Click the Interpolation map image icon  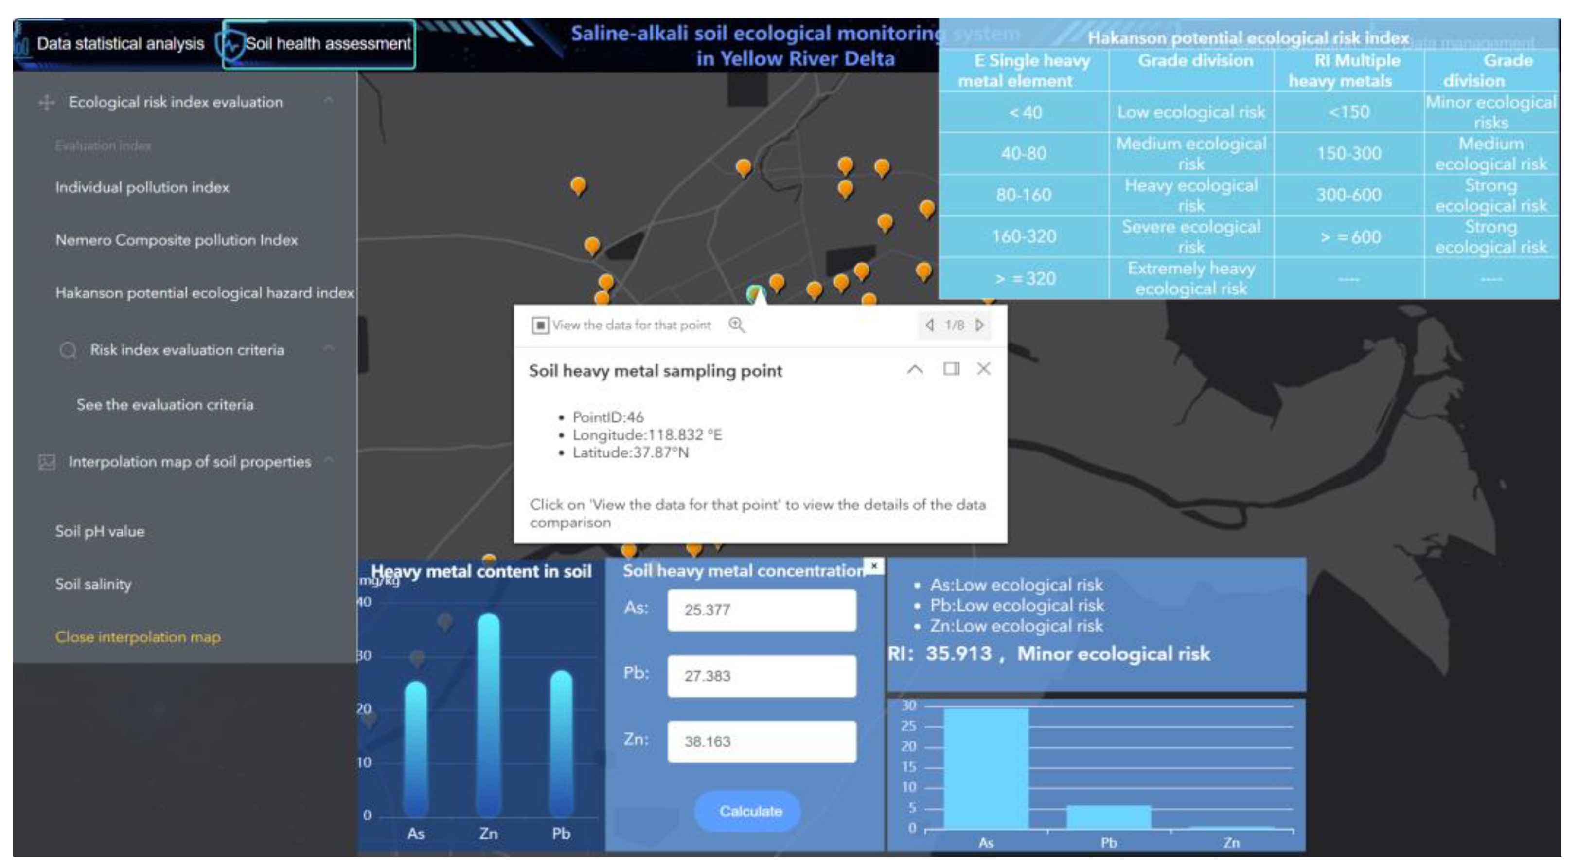click(47, 462)
